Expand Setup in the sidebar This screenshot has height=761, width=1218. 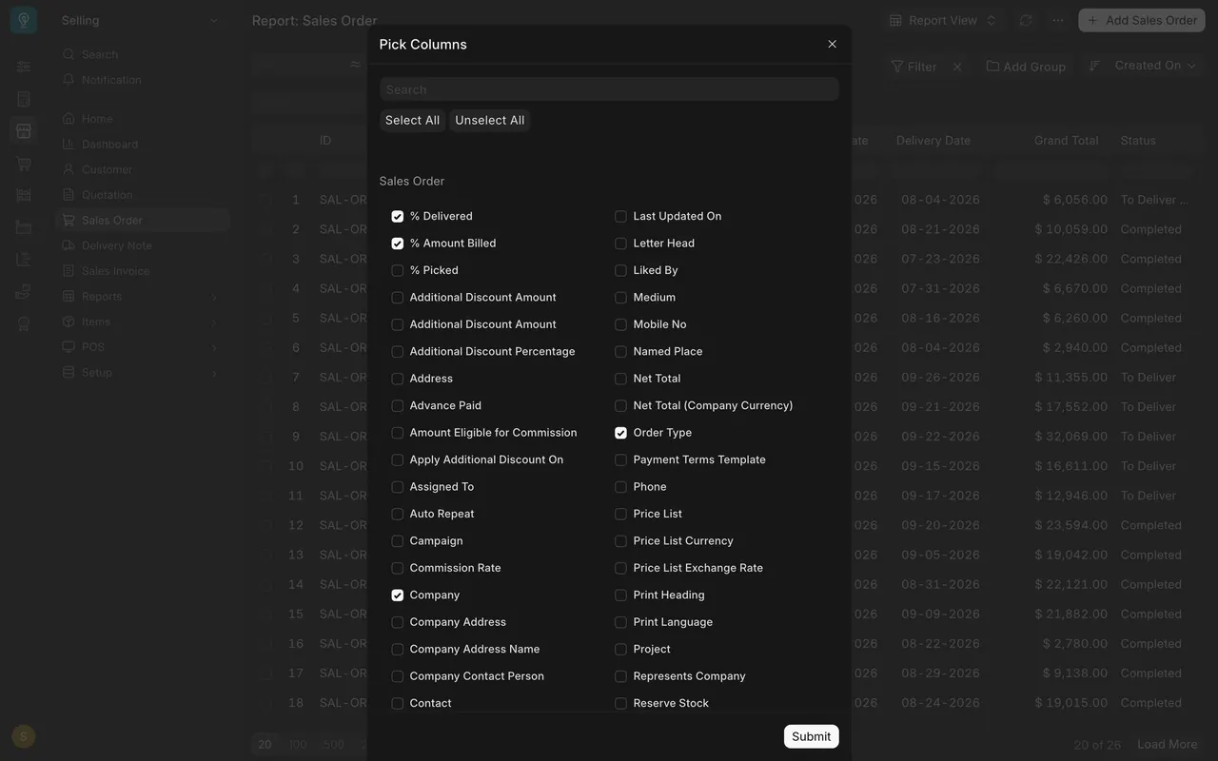[141, 373]
